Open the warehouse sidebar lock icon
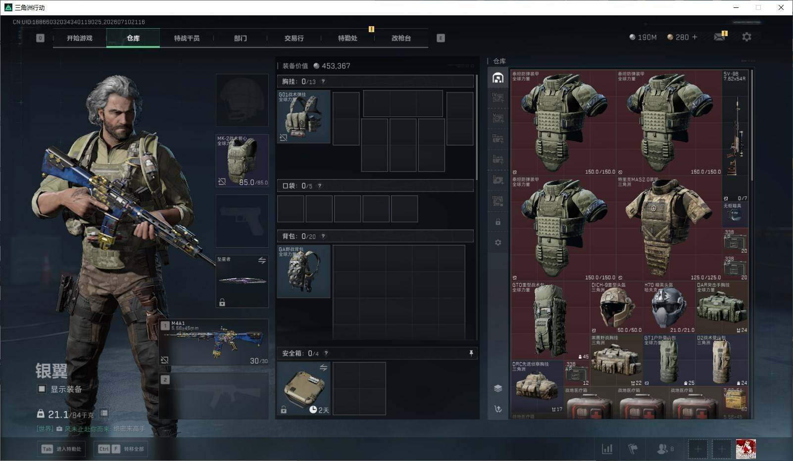The image size is (793, 461). [498, 222]
